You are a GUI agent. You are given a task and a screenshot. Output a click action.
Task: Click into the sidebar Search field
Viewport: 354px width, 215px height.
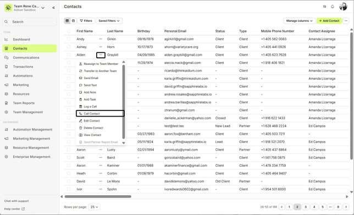(30, 21)
